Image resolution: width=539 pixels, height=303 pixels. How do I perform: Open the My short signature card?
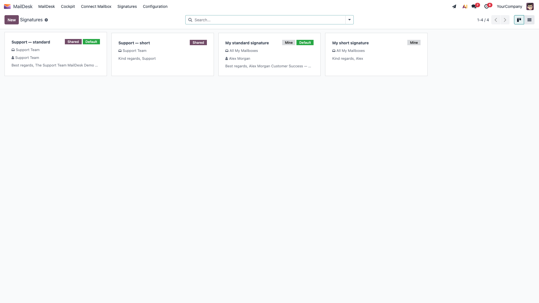click(x=376, y=54)
